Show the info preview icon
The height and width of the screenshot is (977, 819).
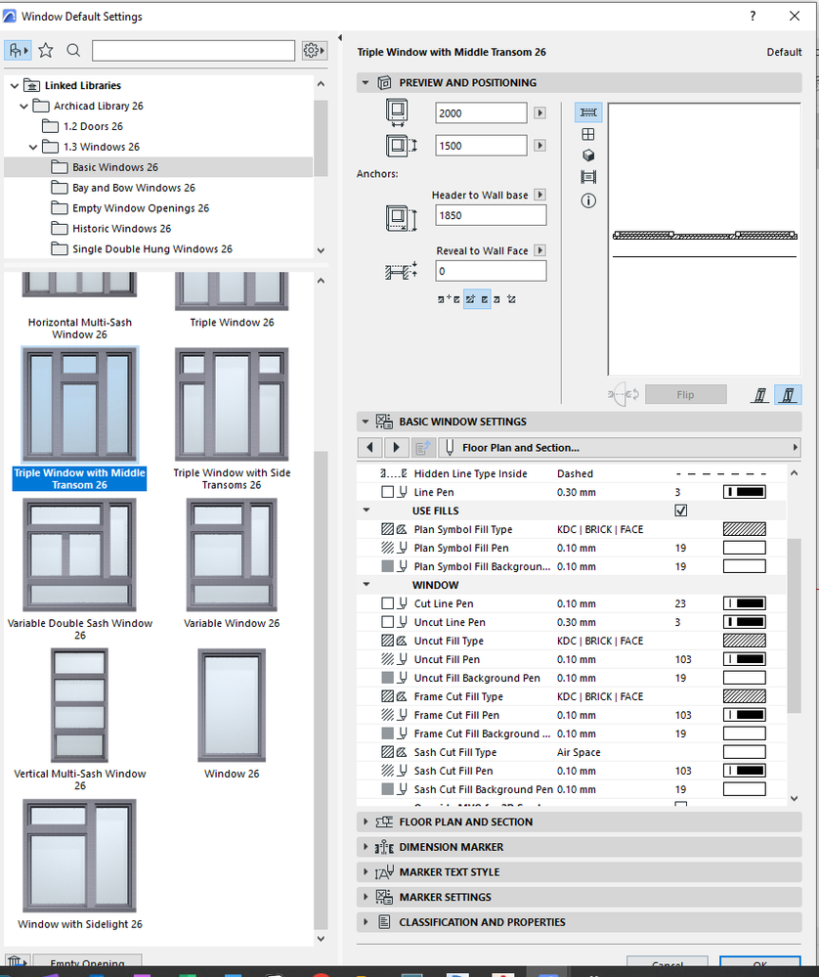pyautogui.click(x=588, y=200)
